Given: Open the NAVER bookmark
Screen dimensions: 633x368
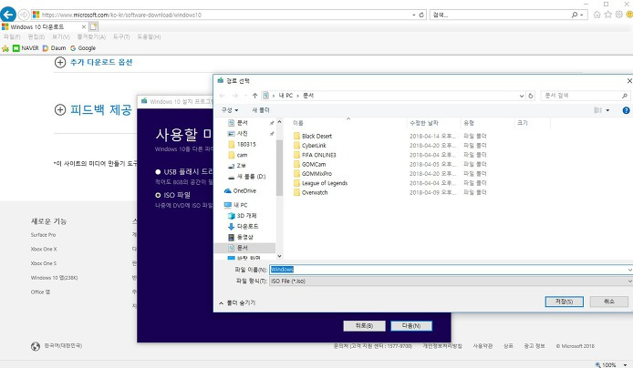Looking at the screenshot, I should [26, 48].
